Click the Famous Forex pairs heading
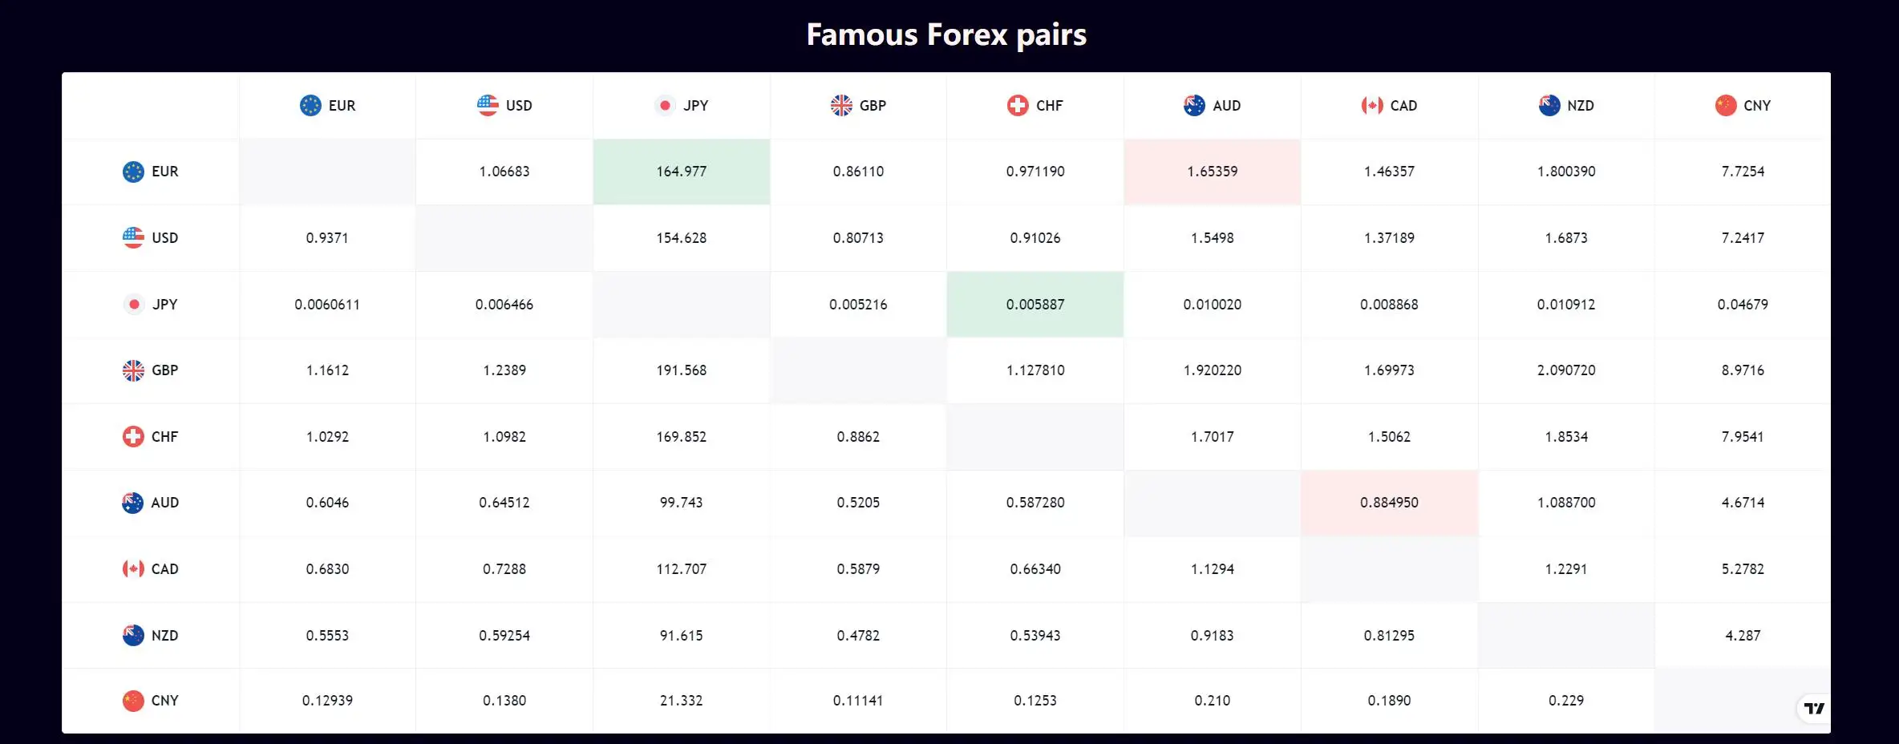This screenshot has width=1899, height=744. [946, 34]
